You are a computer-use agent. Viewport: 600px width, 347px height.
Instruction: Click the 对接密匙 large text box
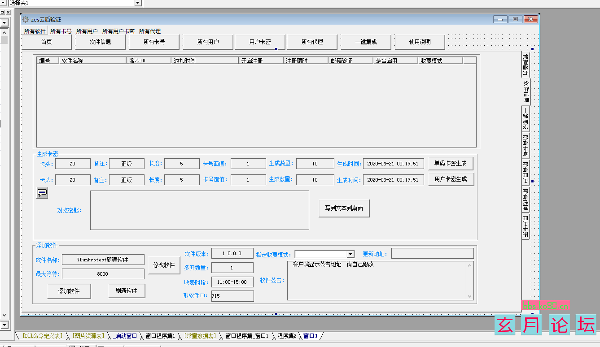pyautogui.click(x=200, y=210)
